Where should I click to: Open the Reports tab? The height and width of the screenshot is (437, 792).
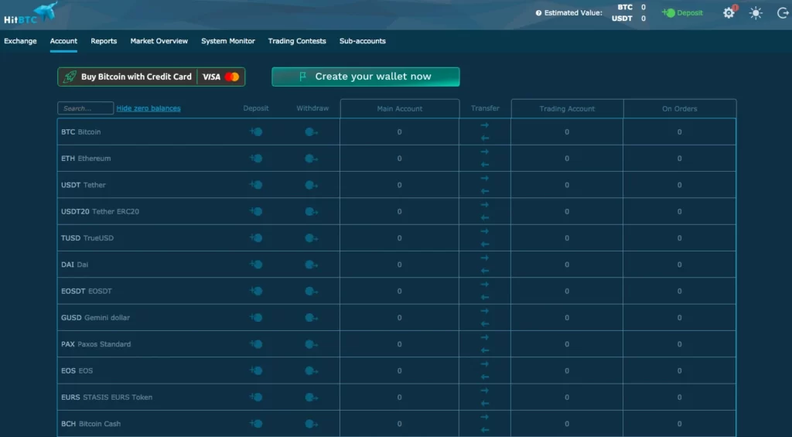point(104,41)
